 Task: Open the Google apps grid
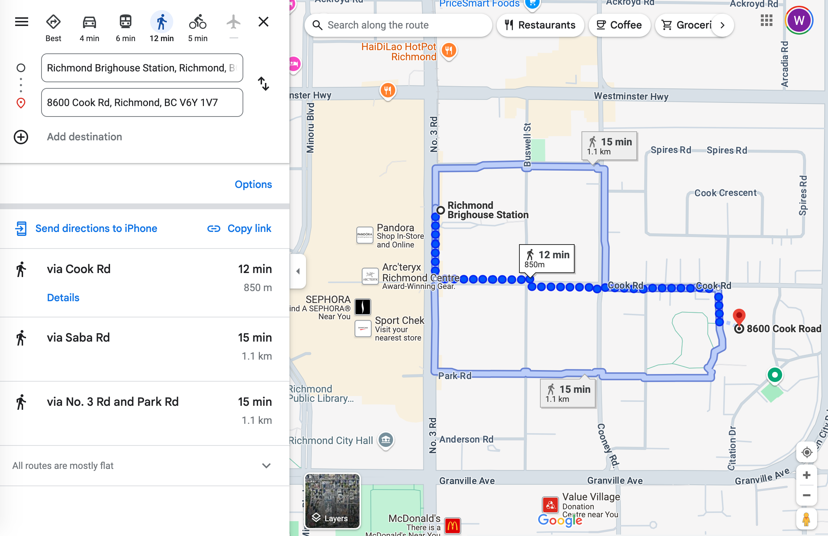pos(766,21)
